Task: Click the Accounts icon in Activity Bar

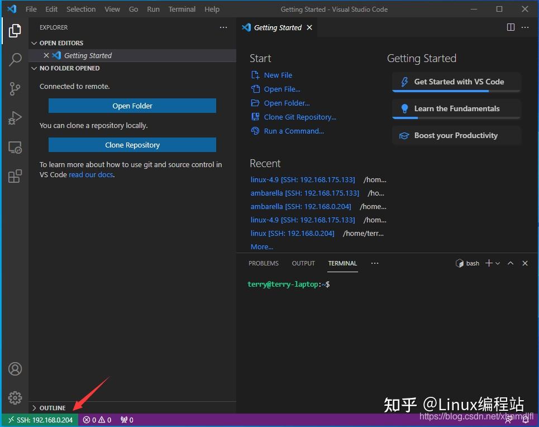Action: (15, 369)
